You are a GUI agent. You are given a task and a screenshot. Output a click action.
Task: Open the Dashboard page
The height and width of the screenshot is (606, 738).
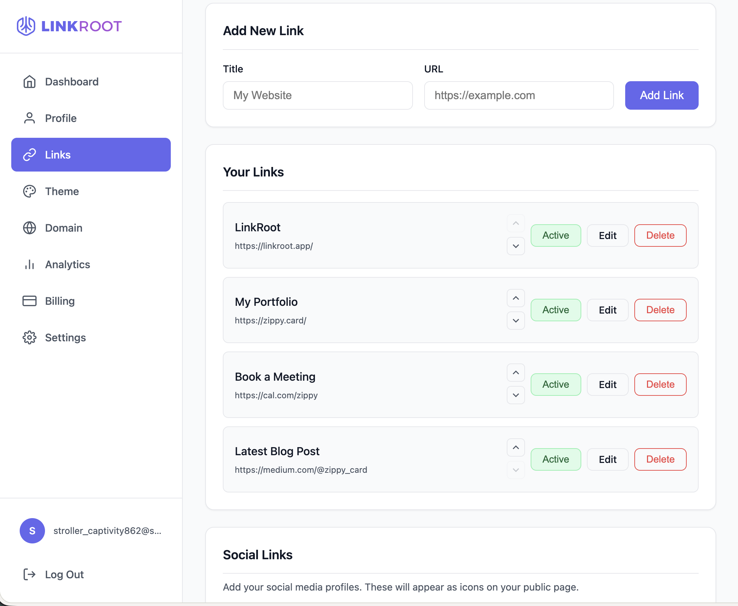pyautogui.click(x=91, y=82)
